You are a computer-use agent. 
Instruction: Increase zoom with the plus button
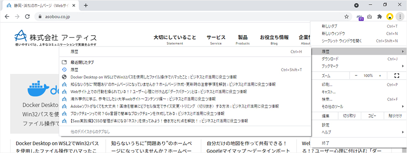point(380,75)
